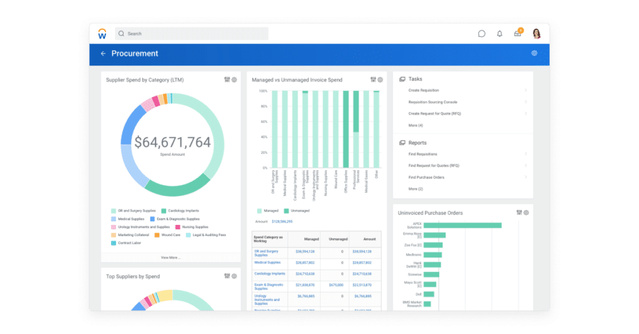Image resolution: width=639 pixels, height=334 pixels.
Task: Focus the Search input field
Action: point(192,34)
